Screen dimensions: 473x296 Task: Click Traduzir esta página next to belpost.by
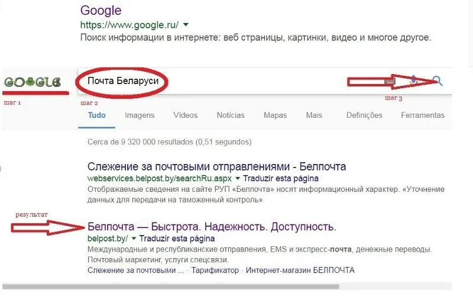[177, 239]
